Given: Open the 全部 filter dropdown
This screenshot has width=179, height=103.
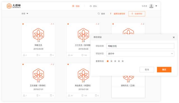Looking at the screenshot, I should (x=25, y=14).
